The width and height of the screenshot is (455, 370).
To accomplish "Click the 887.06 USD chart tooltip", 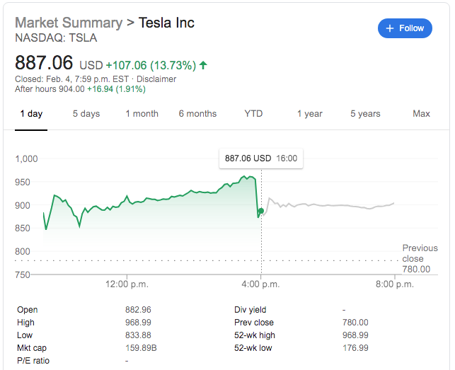I will tap(260, 158).
